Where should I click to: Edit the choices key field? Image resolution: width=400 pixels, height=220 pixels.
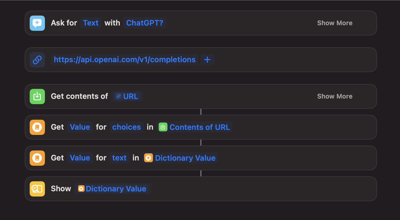[127, 127]
